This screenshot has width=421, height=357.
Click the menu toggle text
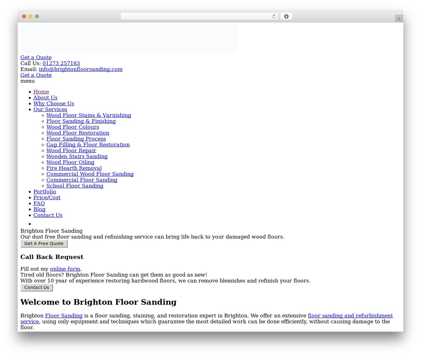pyautogui.click(x=28, y=81)
